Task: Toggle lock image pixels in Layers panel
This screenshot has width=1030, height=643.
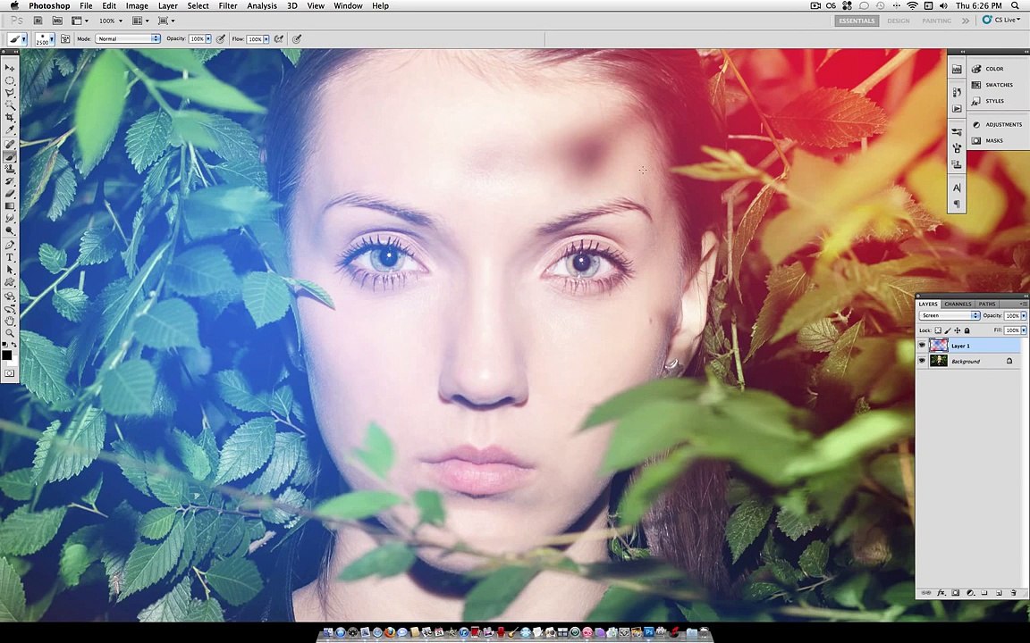Action: [948, 330]
